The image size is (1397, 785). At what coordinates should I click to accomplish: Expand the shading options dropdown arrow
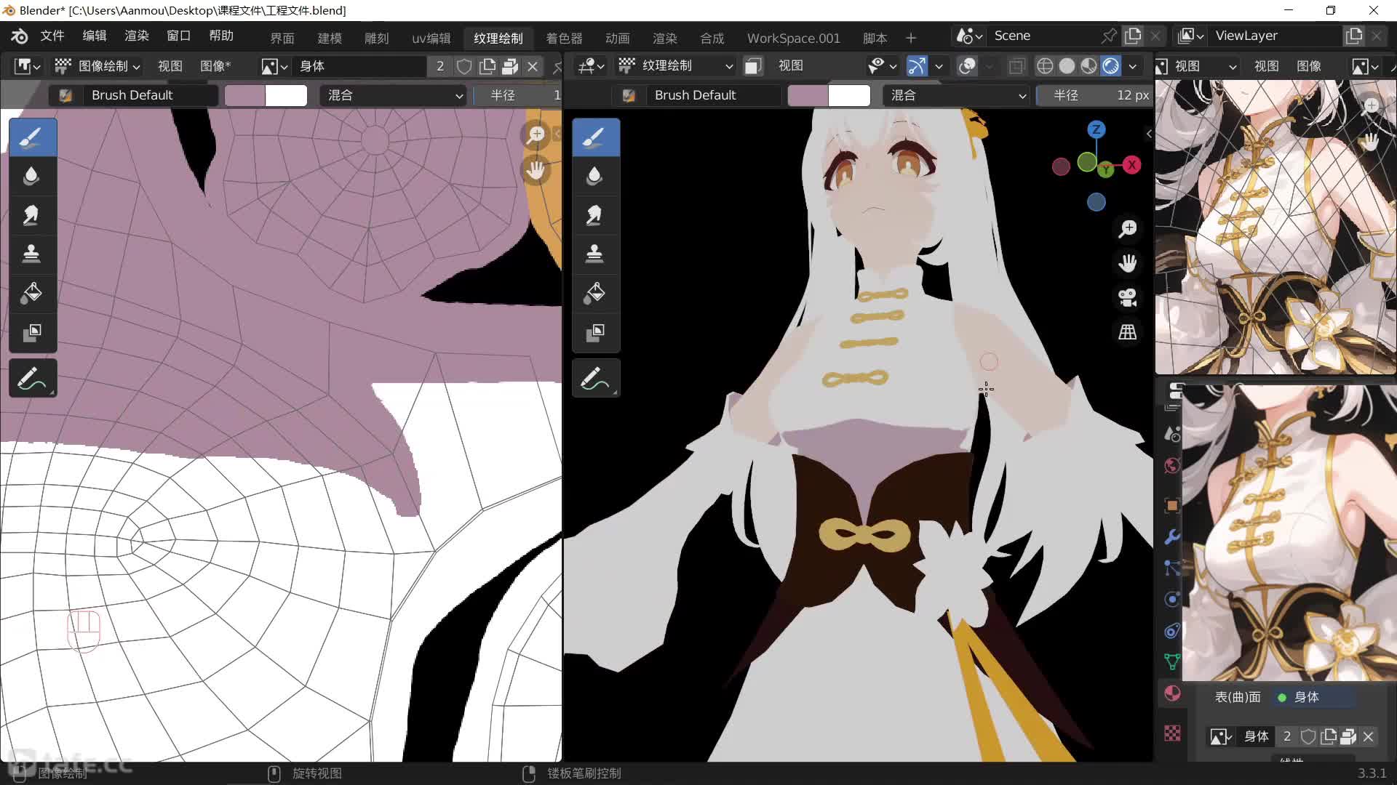(1133, 66)
